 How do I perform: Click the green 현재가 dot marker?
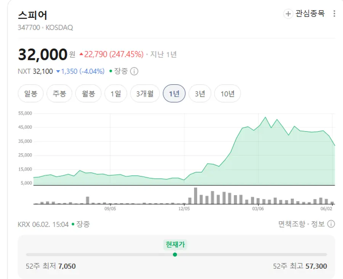[175, 255]
